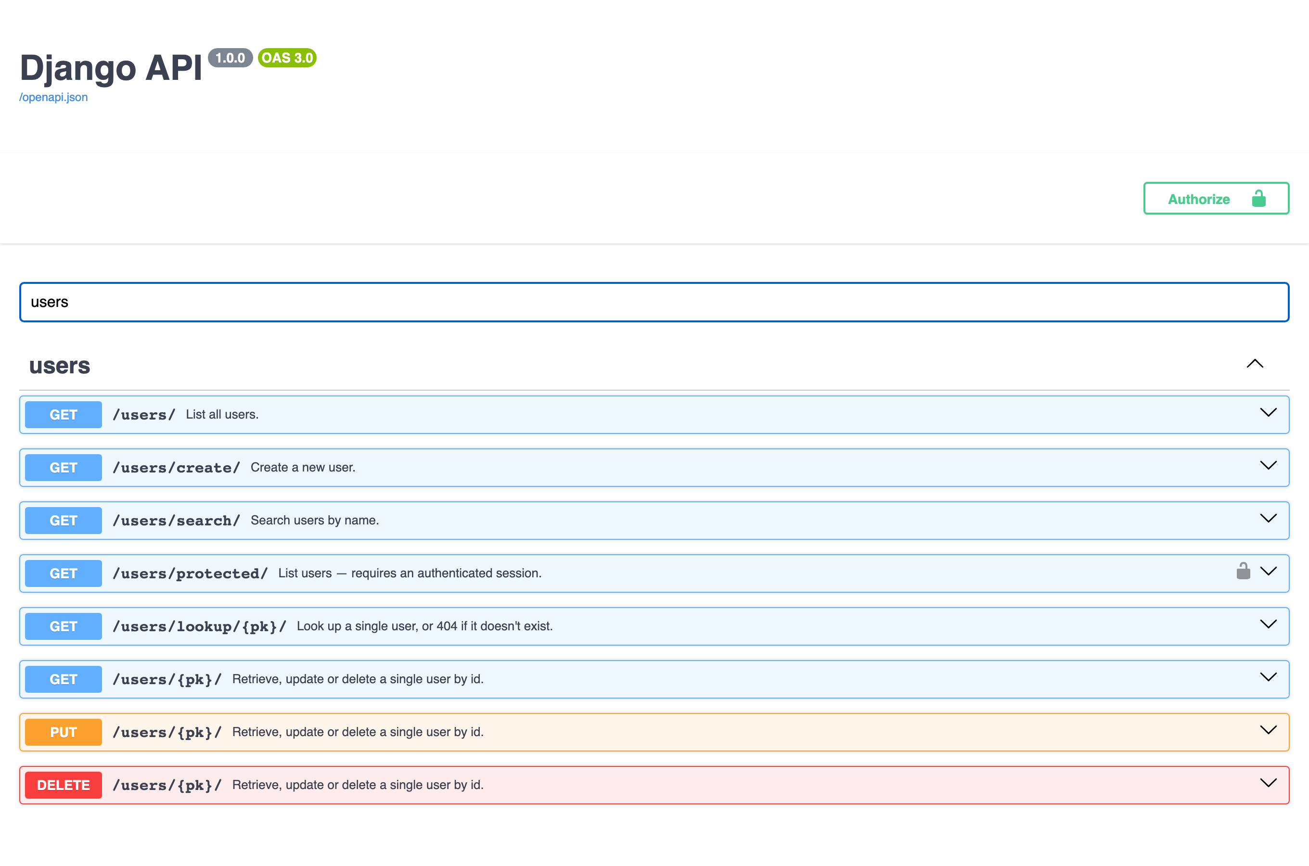Expand the /users/protected/ row chevron
The image size is (1309, 866).
click(x=1268, y=572)
